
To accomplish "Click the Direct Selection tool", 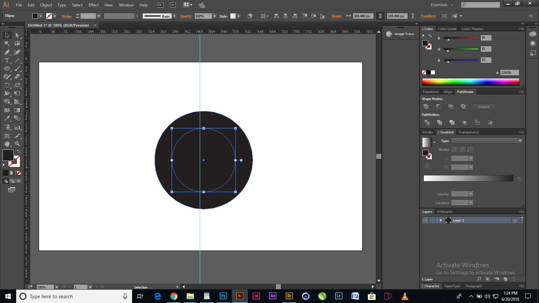I will click(x=18, y=35).
